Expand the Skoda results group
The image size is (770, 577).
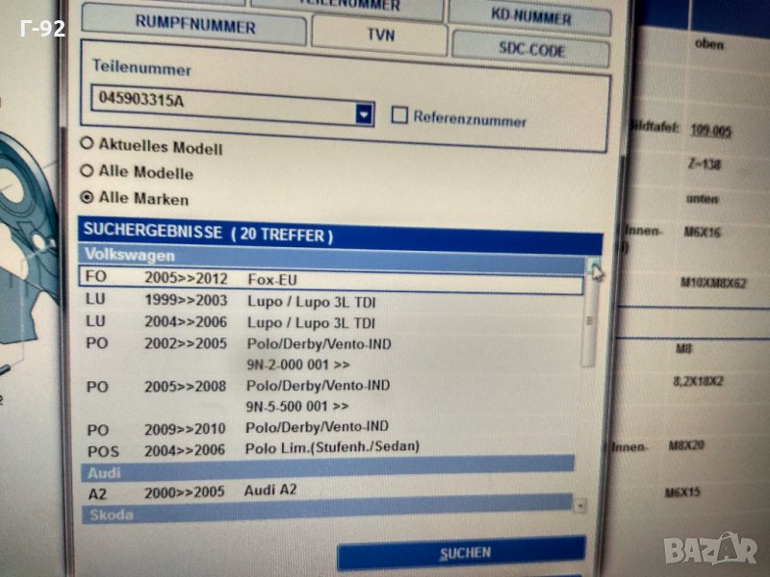click(327, 514)
